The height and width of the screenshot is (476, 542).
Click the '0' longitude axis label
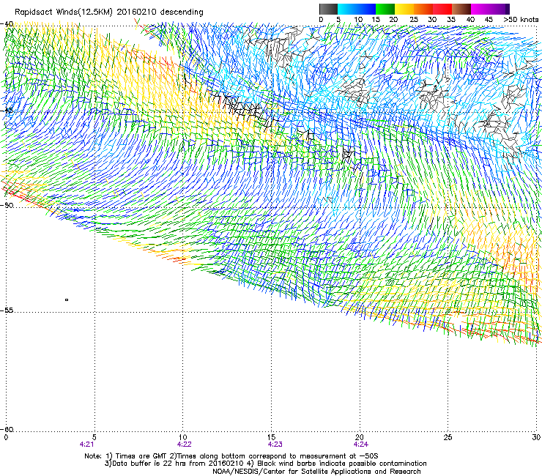tap(6, 437)
